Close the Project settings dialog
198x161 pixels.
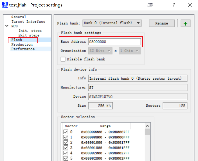coord(190,5)
